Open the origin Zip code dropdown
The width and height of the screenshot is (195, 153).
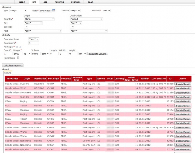click(x=26, y=27)
